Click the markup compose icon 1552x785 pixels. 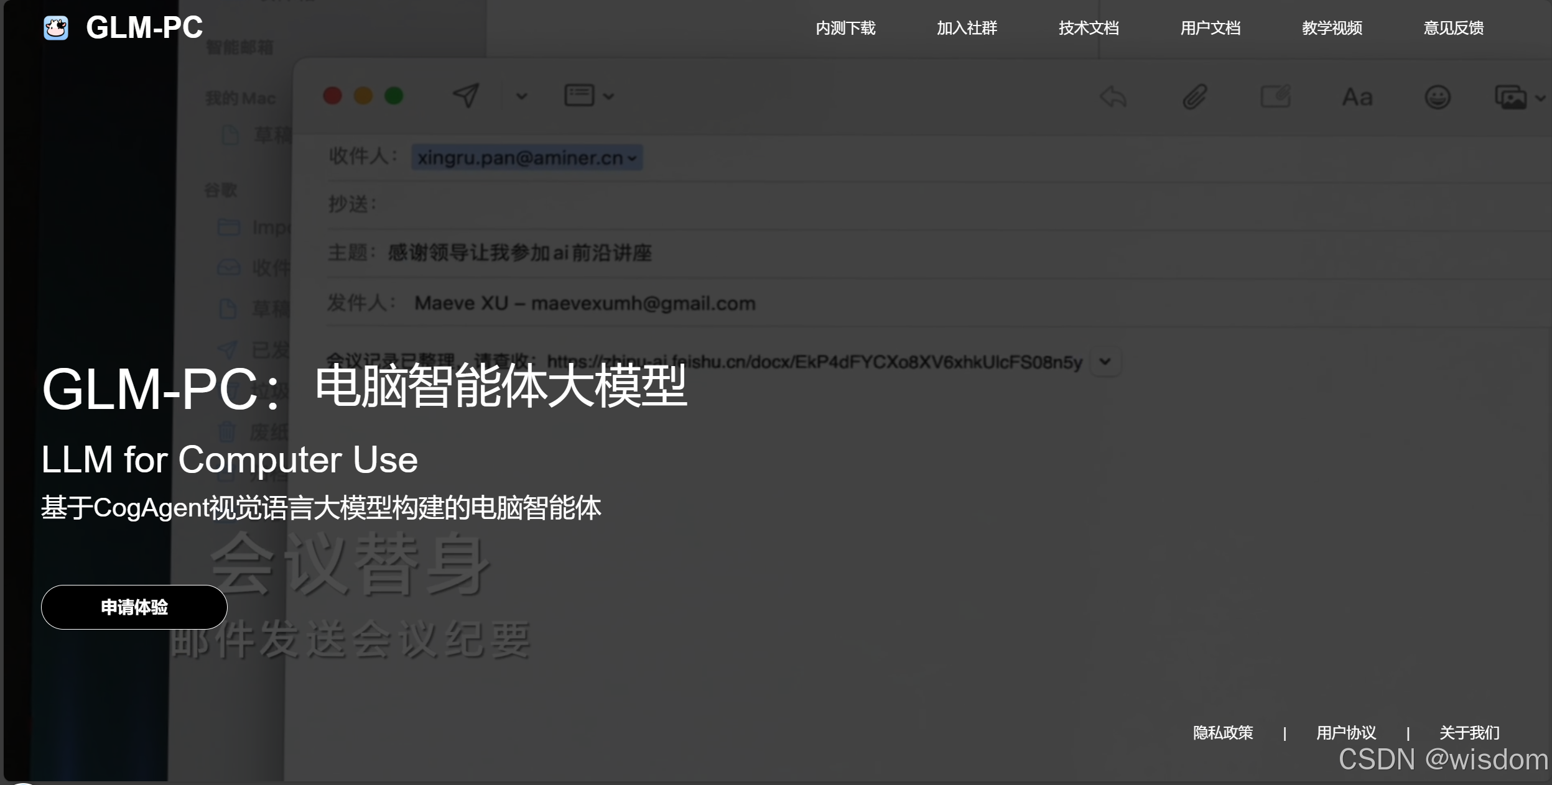pyautogui.click(x=1275, y=97)
